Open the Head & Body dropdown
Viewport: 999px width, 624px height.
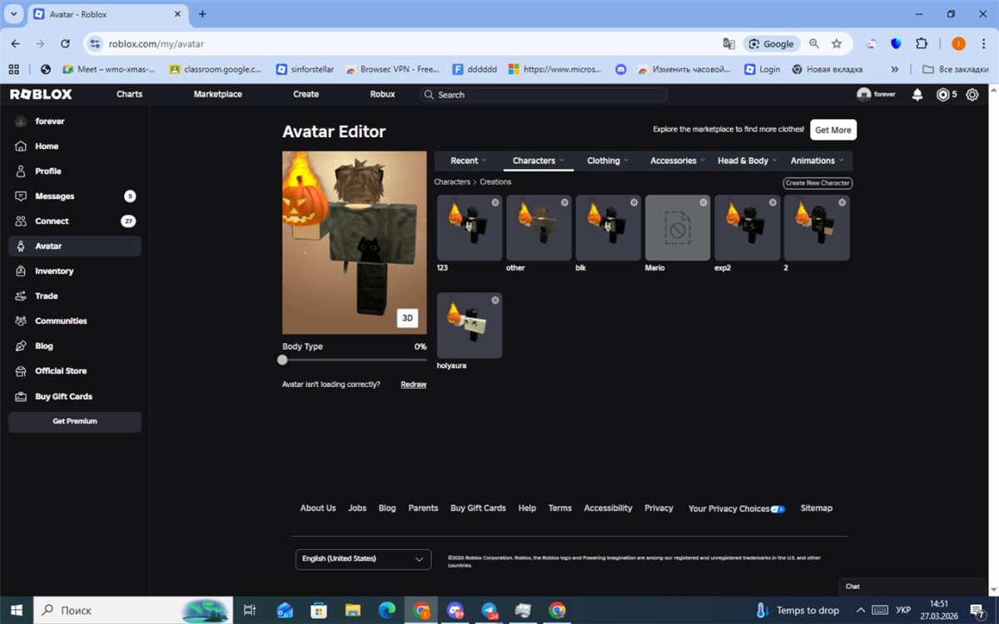point(746,160)
